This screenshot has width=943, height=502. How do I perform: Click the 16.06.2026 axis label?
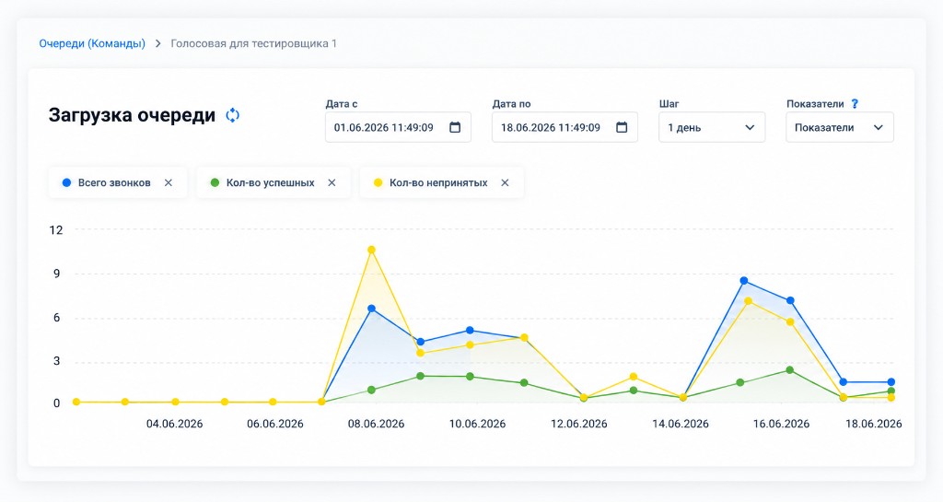tap(781, 424)
